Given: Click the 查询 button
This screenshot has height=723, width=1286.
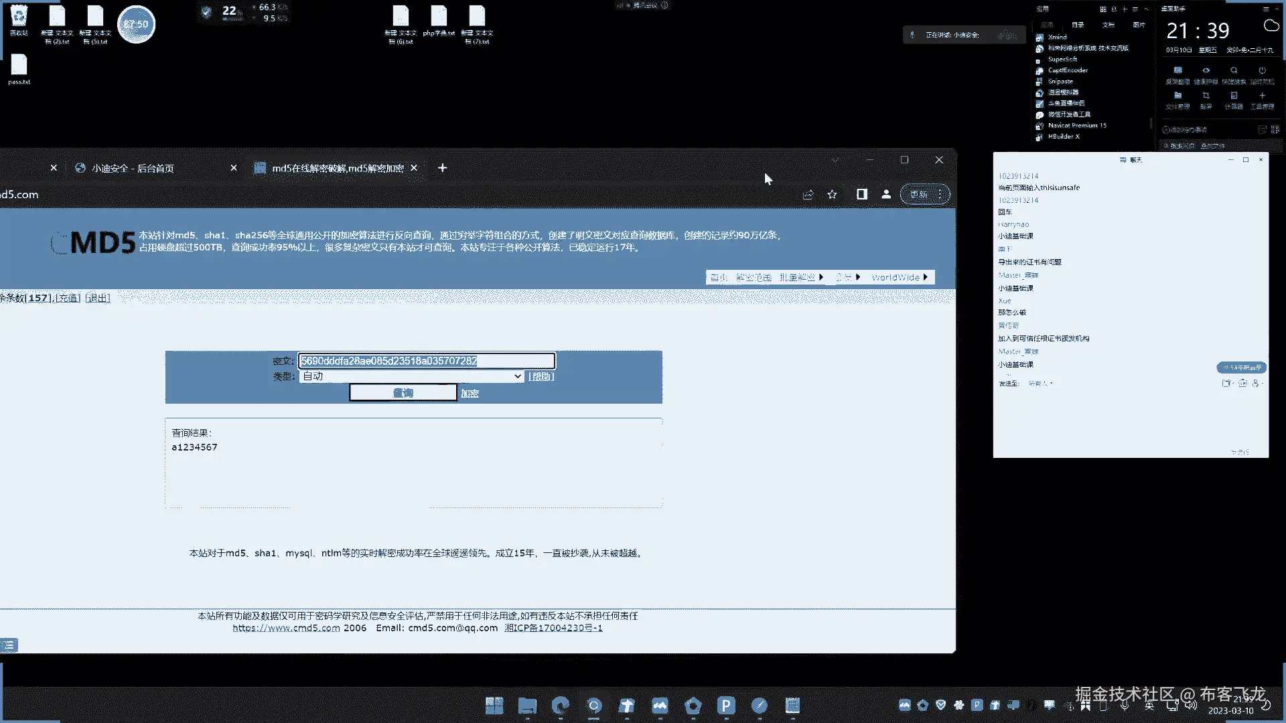Looking at the screenshot, I should click(x=403, y=393).
